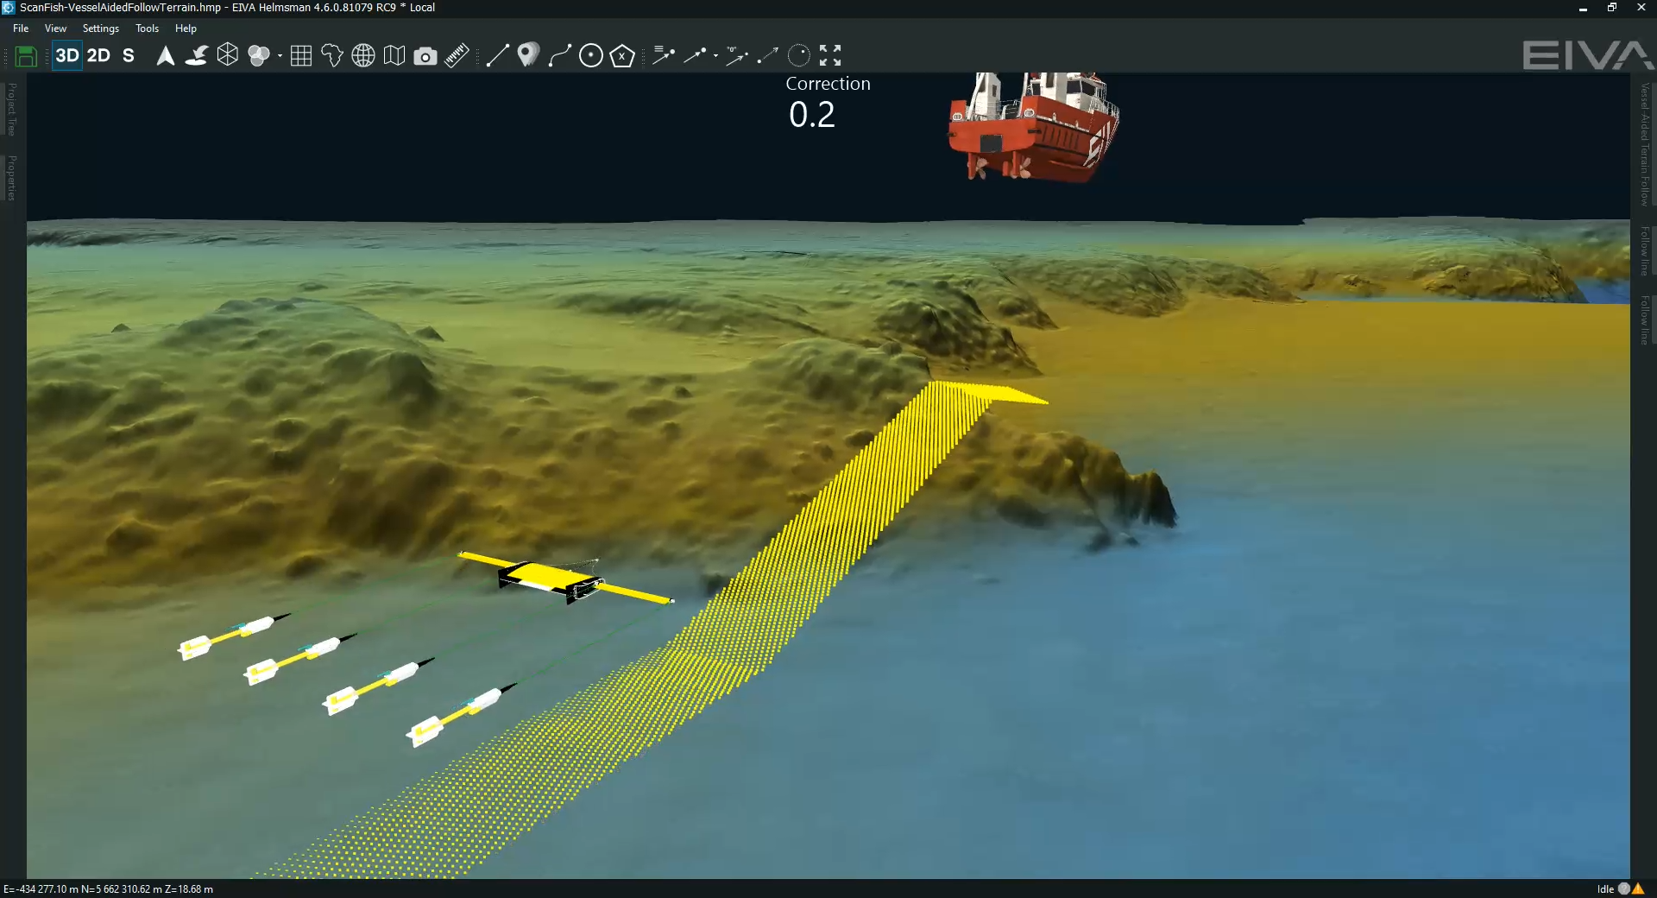The width and height of the screenshot is (1657, 898).
Task: Take a screenshot with camera icon
Action: (x=425, y=57)
